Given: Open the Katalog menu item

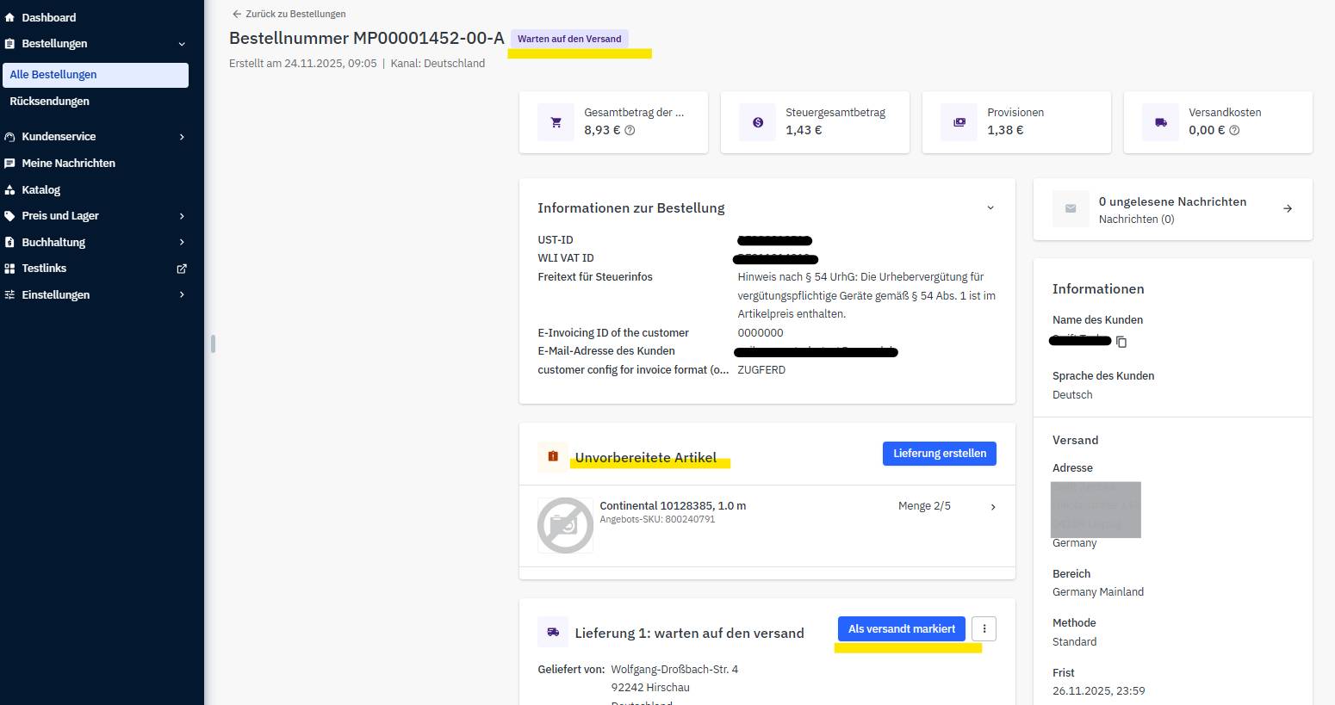Looking at the screenshot, I should click(40, 190).
